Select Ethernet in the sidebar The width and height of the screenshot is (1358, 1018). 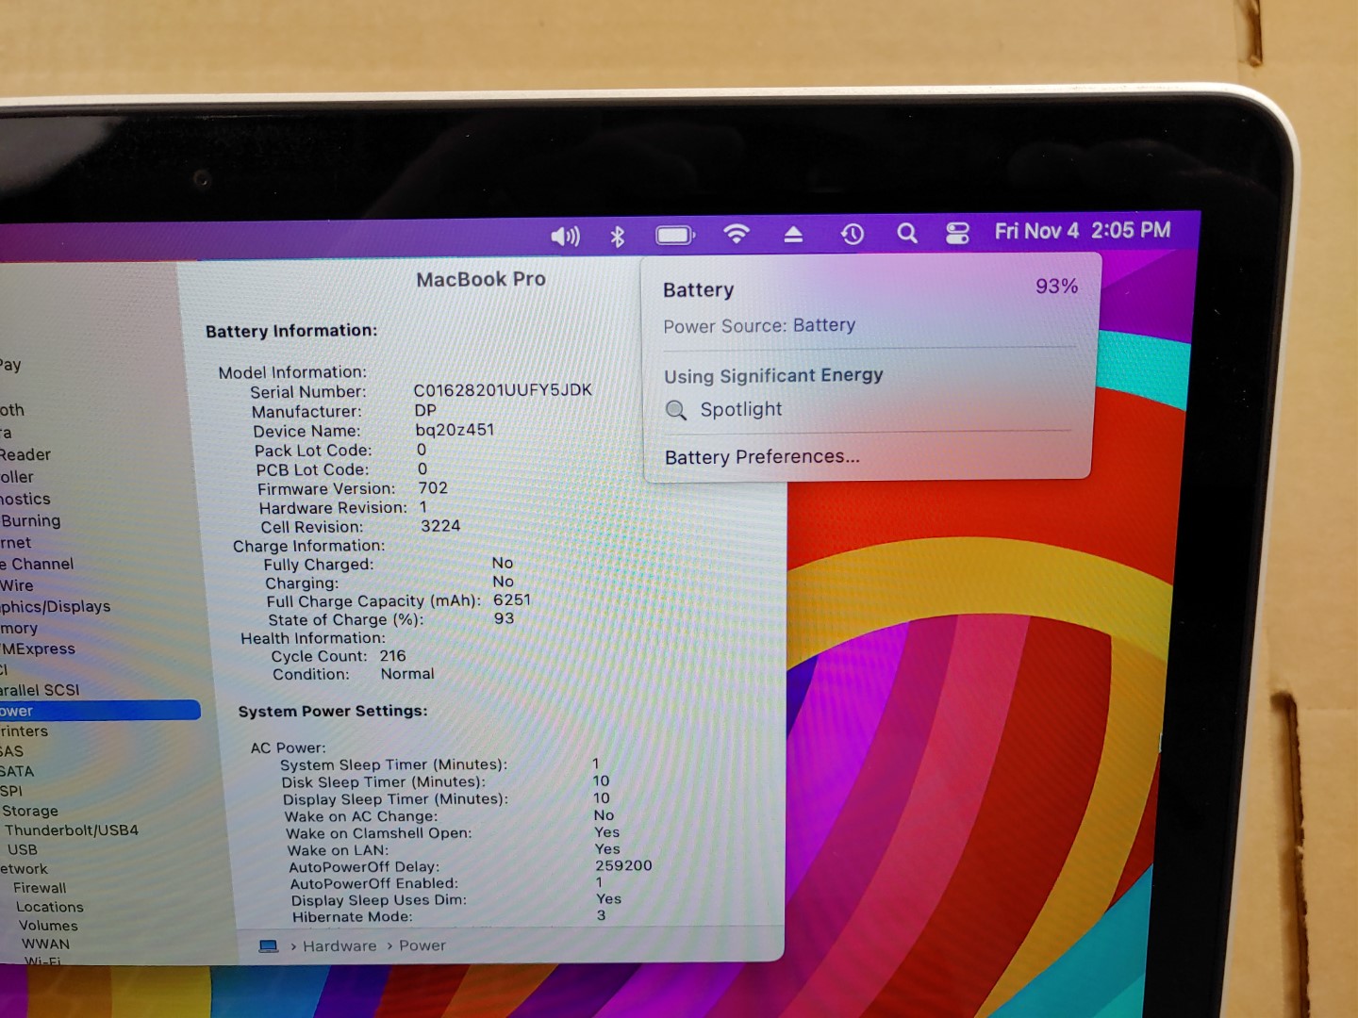[x=15, y=543]
